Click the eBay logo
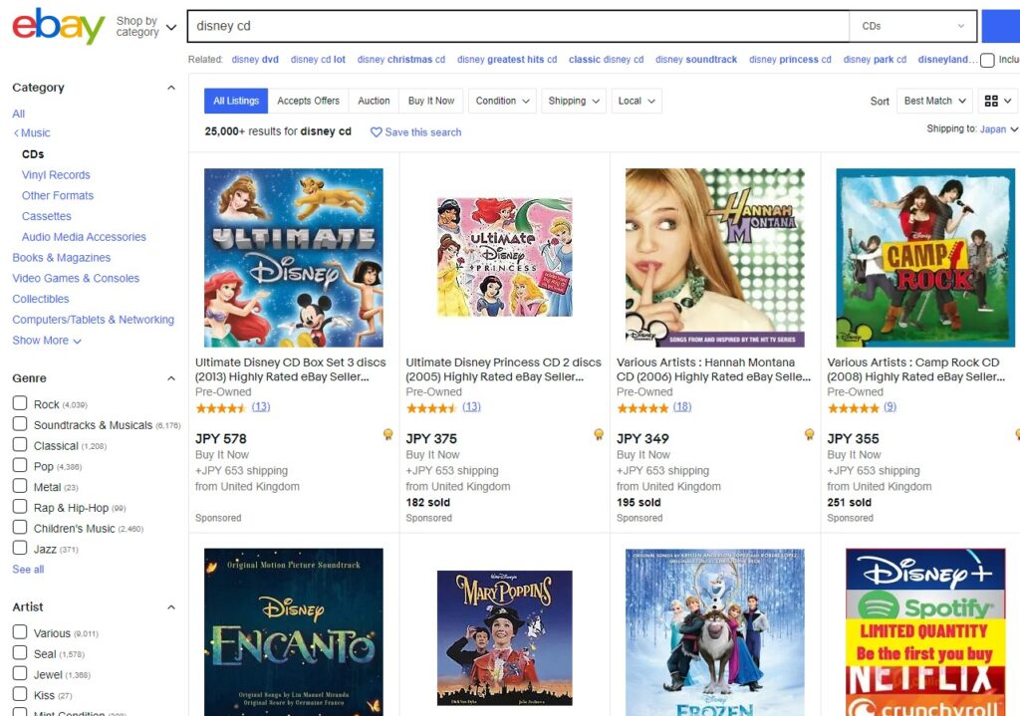1020x716 pixels. tap(59, 26)
